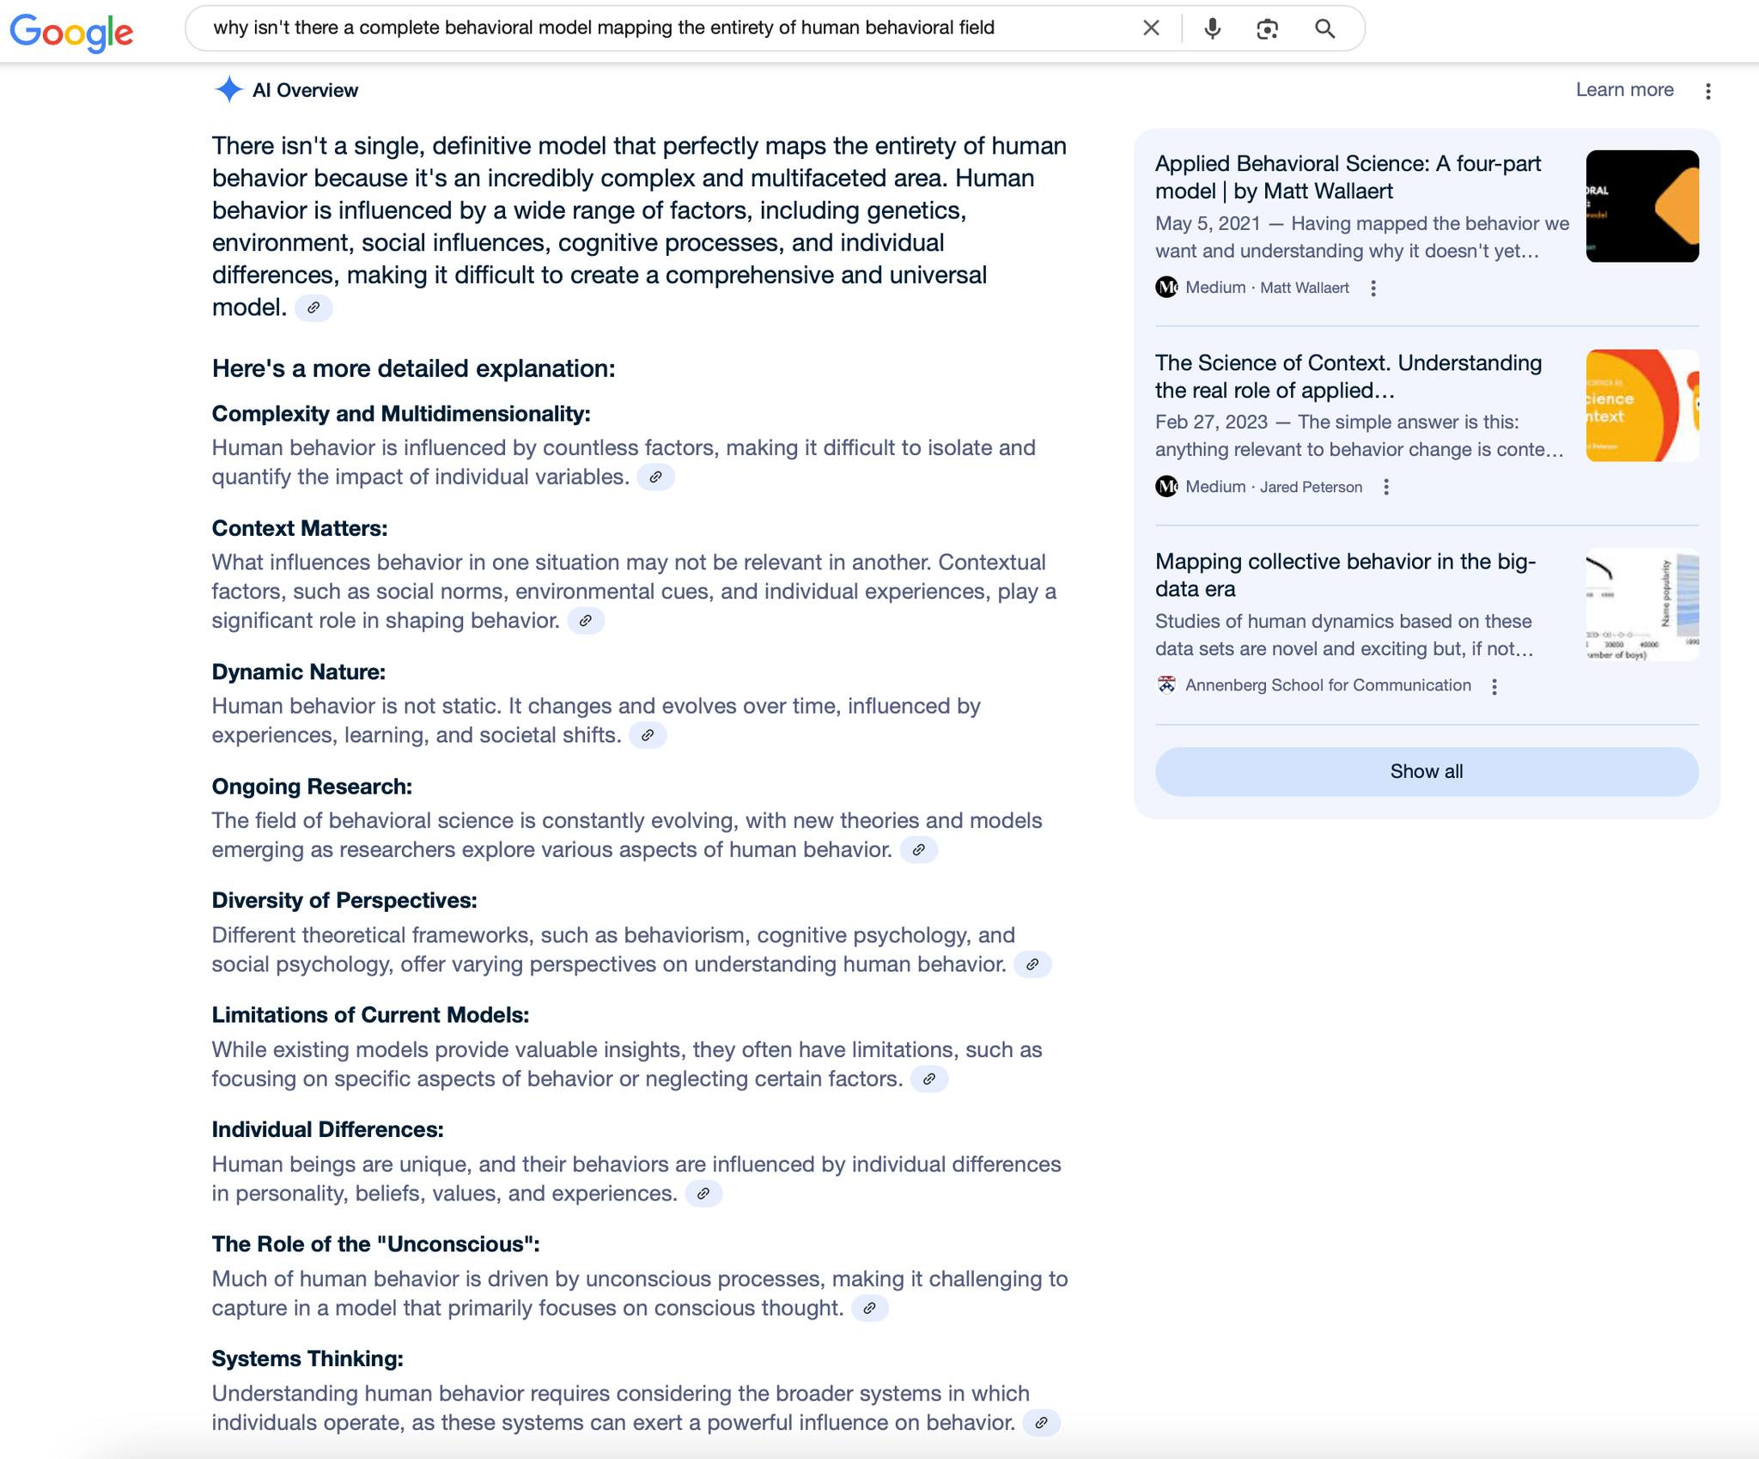Open Google Lens image search icon
Screen dimensions: 1759x1459
point(1267,28)
